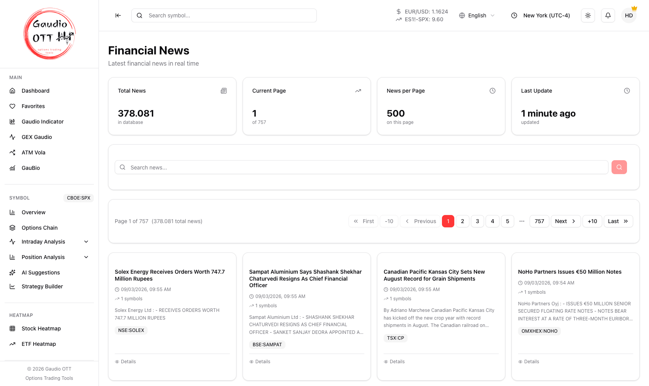Focus the Search symbol field
Viewport: 649px width, 386px height.
tap(224, 15)
